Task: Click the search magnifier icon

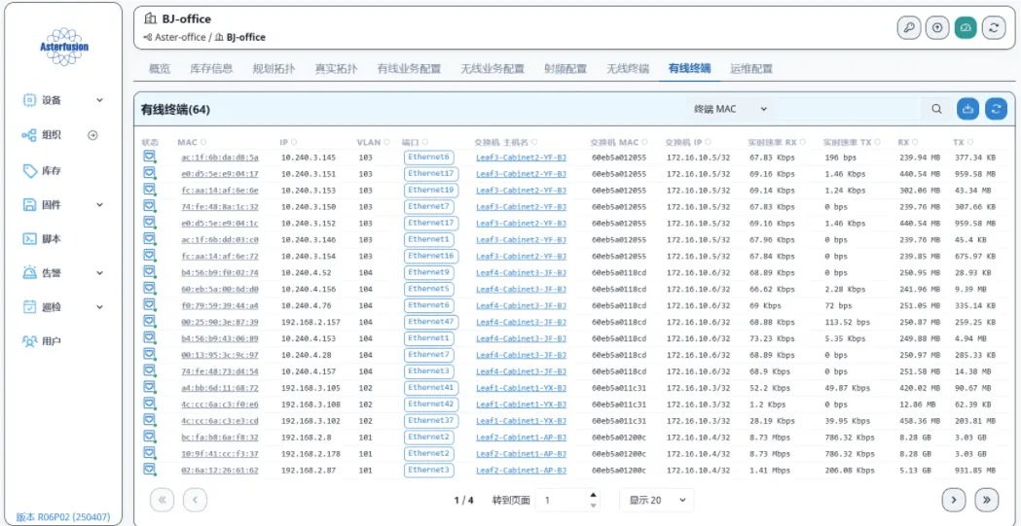Action: [936, 109]
